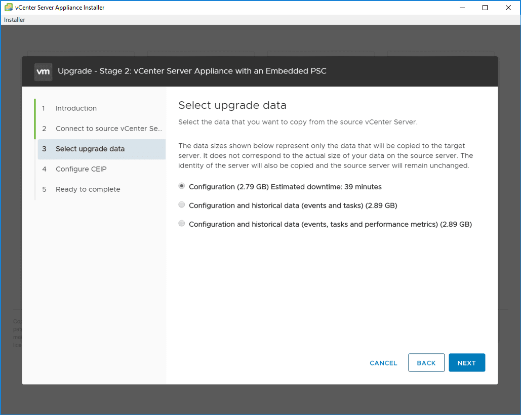
Task: Open the Installer menu
Action: (x=15, y=20)
